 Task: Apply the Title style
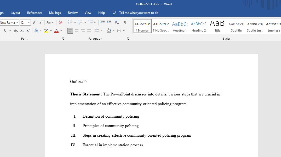[217, 26]
